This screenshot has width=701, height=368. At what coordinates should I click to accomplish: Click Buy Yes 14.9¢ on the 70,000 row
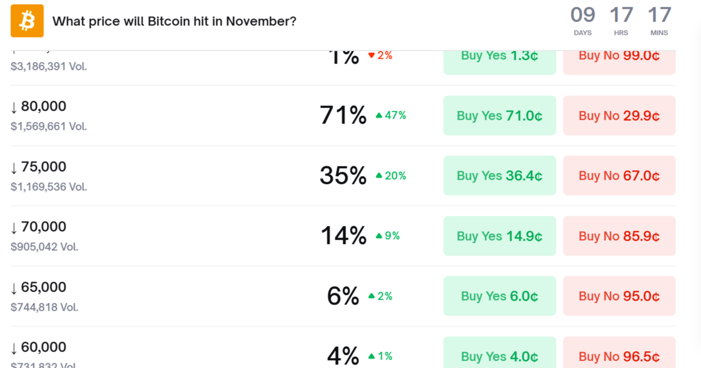pos(499,236)
